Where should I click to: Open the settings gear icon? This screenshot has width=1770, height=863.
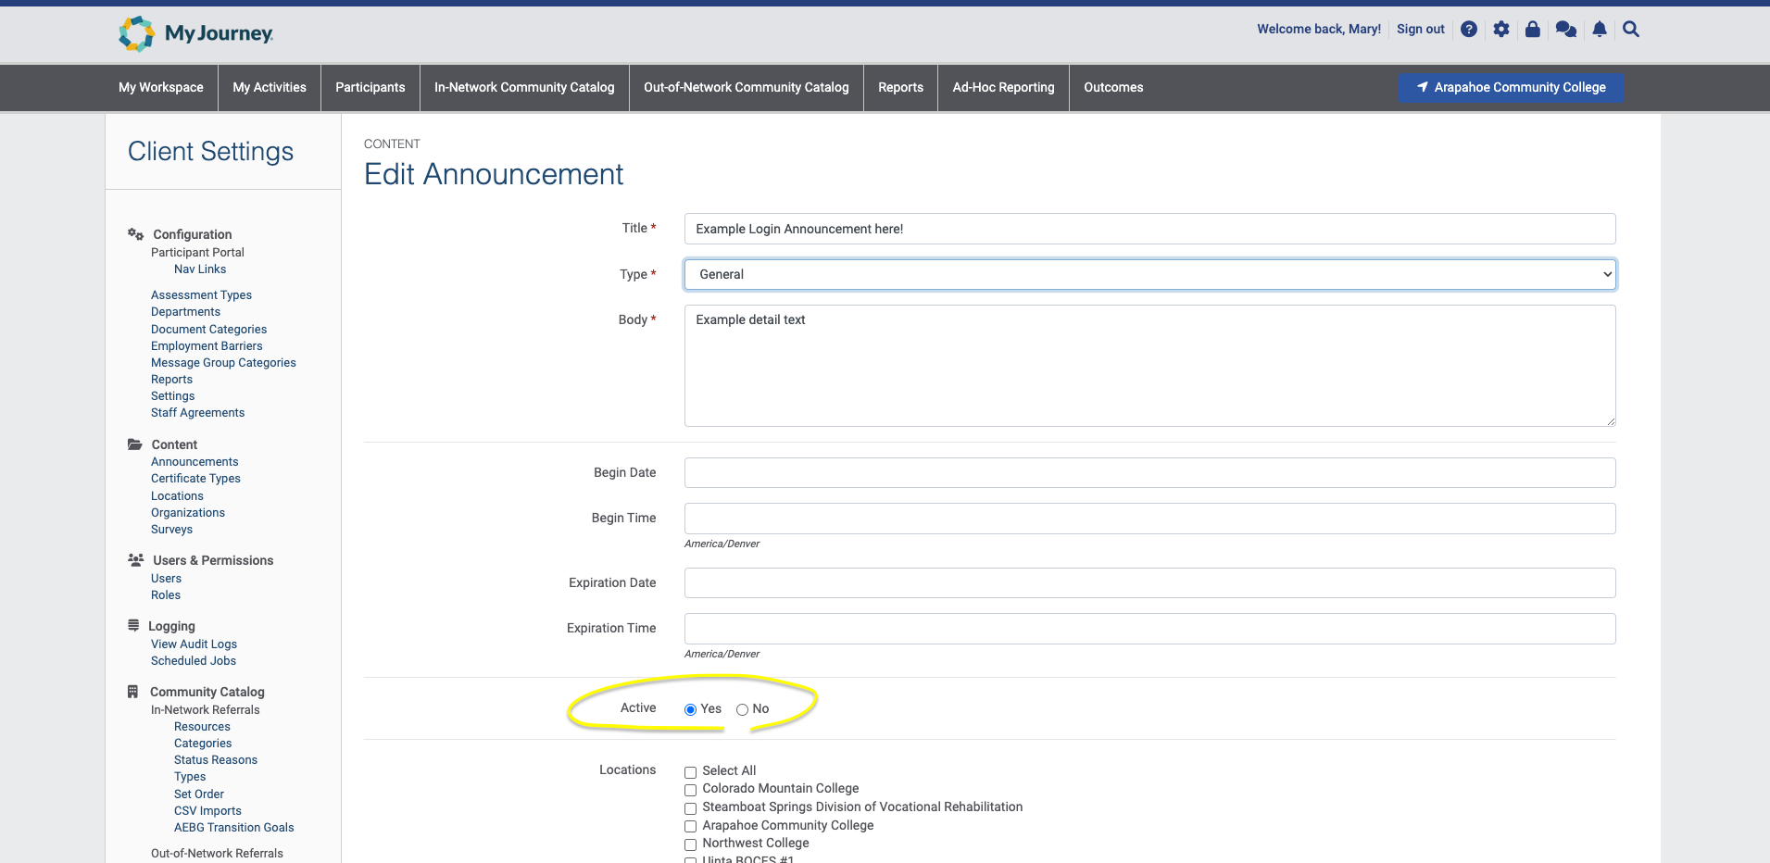tap(1500, 30)
